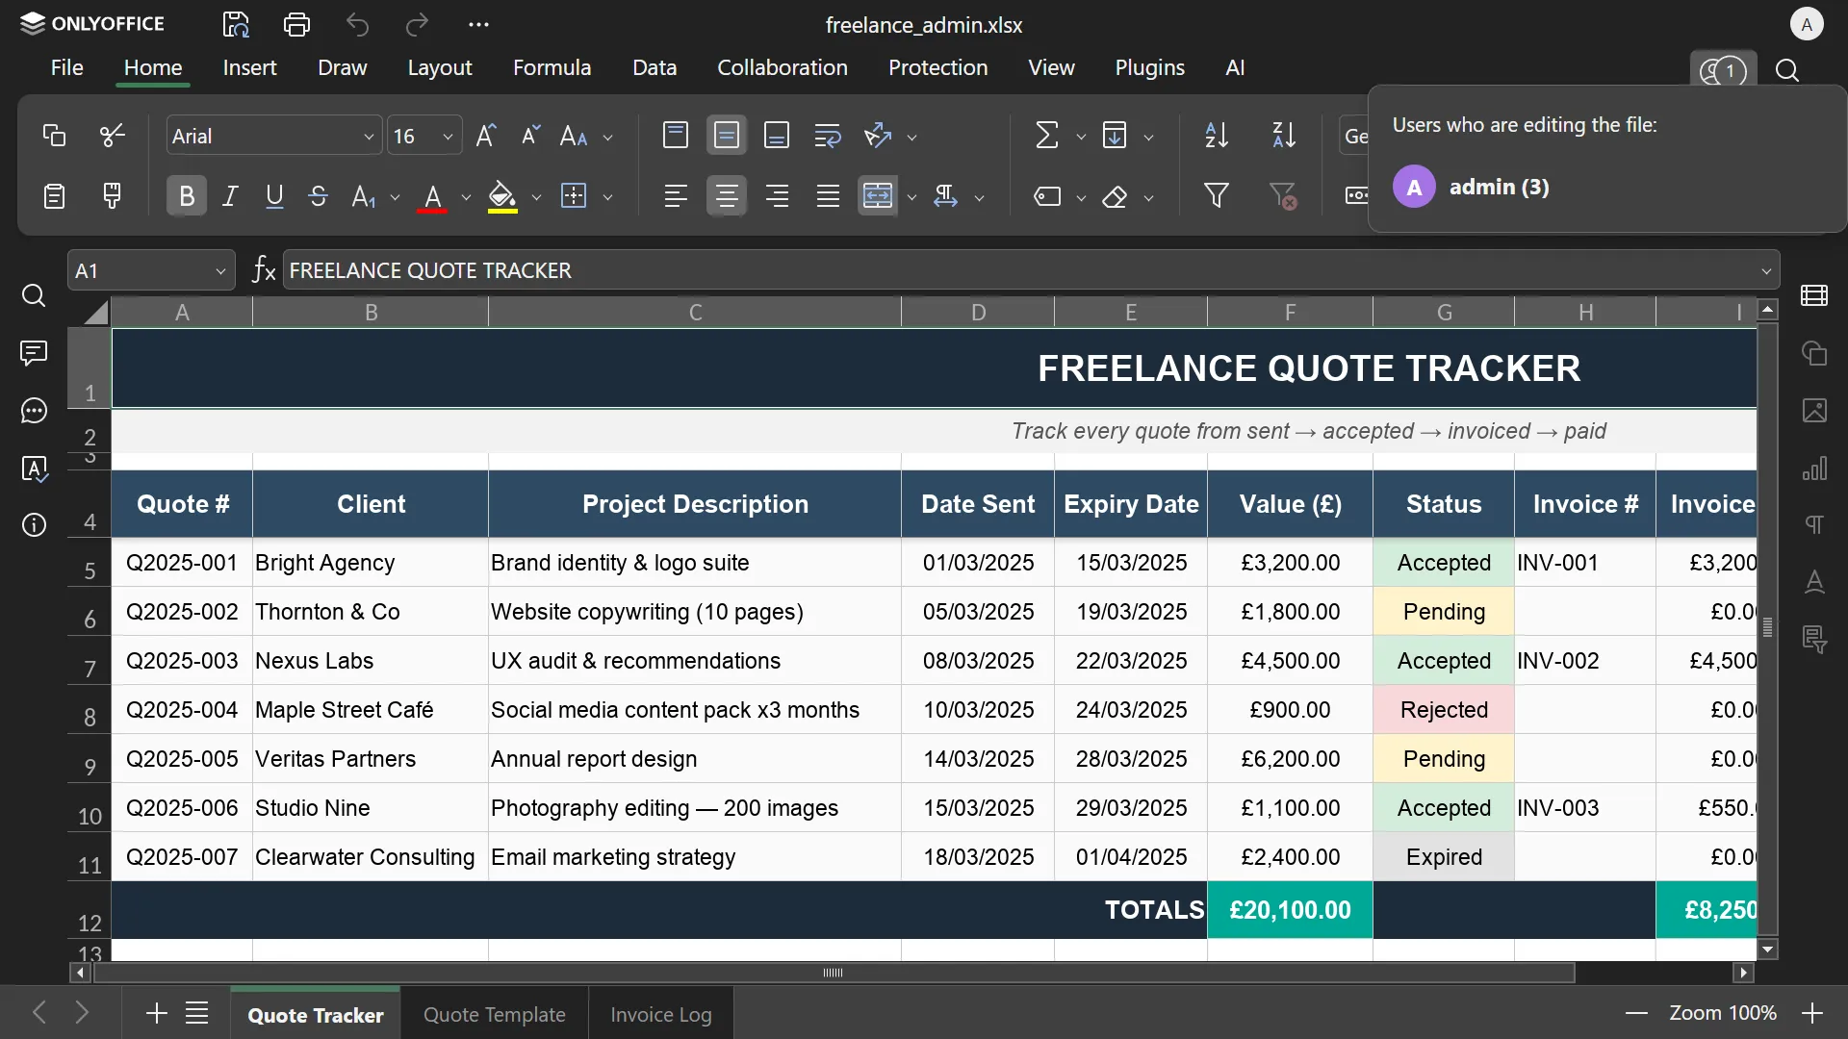Select the Copy style (format painter) tool
This screenshot has width=1848, height=1039.
(x=112, y=195)
